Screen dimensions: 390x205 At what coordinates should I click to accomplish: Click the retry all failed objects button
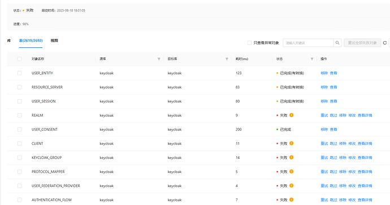pos(362,43)
